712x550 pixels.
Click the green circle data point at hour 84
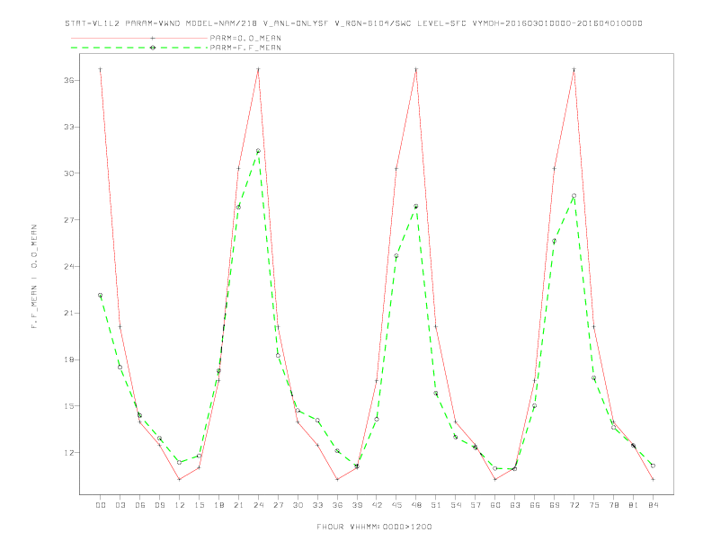(653, 466)
